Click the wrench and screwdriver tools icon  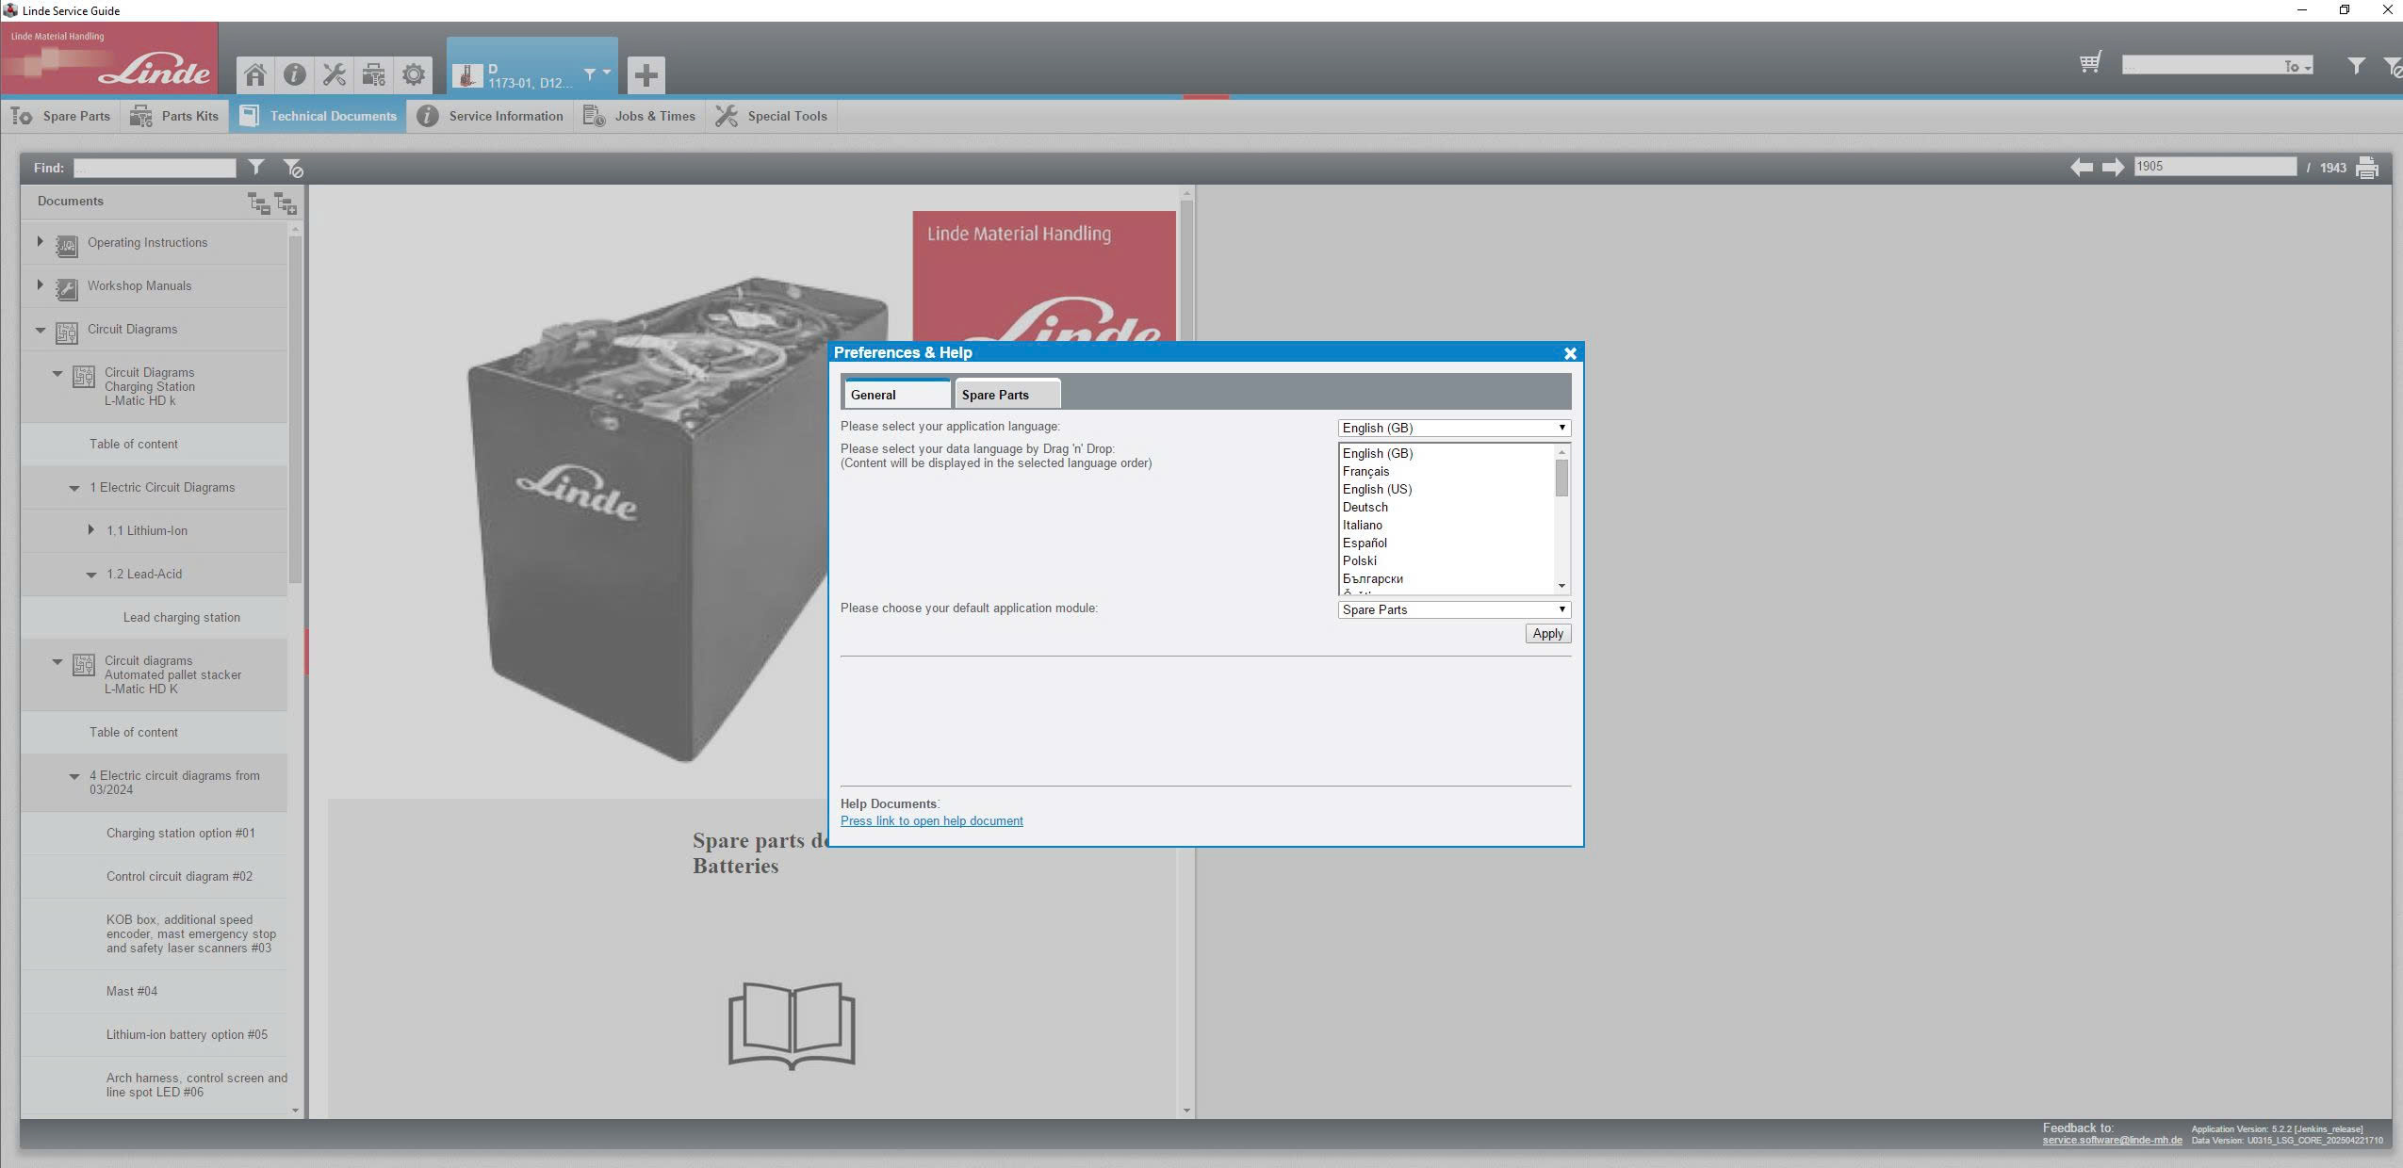334,74
